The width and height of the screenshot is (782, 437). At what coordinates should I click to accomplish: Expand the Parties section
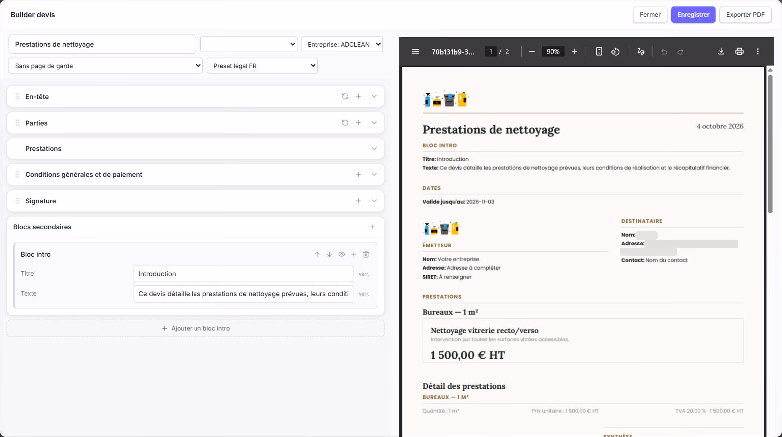[374, 123]
